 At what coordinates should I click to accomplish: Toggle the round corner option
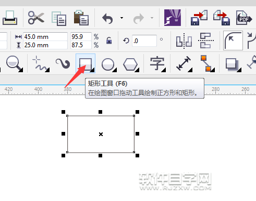point(233,41)
